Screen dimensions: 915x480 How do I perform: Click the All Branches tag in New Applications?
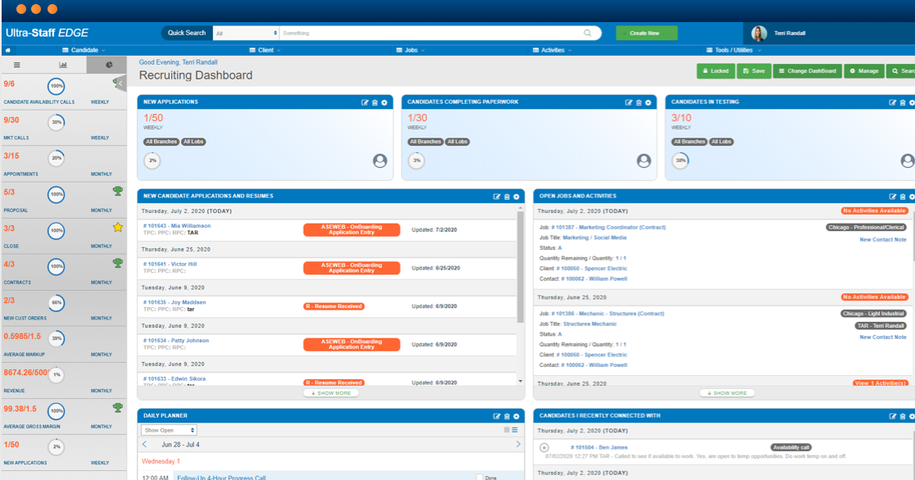(x=161, y=142)
